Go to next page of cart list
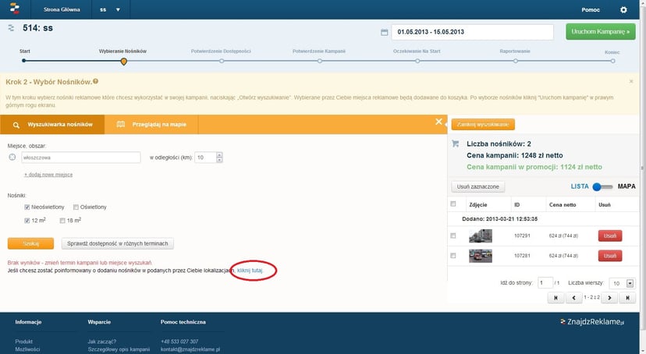Screen dimensions: 646x354 click(609, 298)
